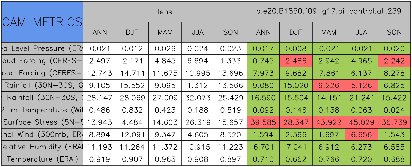
Task: Click the ANN header under lens
Action: [100, 32]
